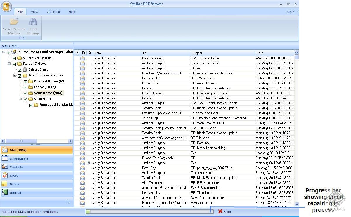This screenshot has width=351, height=217.
Task: Switch to the Contacts pane
Action: click(4, 167)
